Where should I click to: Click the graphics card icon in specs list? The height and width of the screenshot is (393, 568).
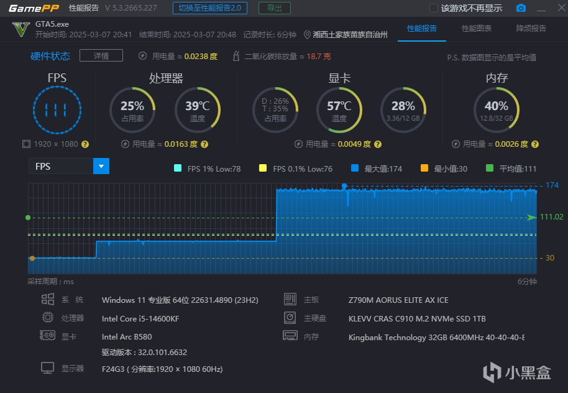(47, 335)
